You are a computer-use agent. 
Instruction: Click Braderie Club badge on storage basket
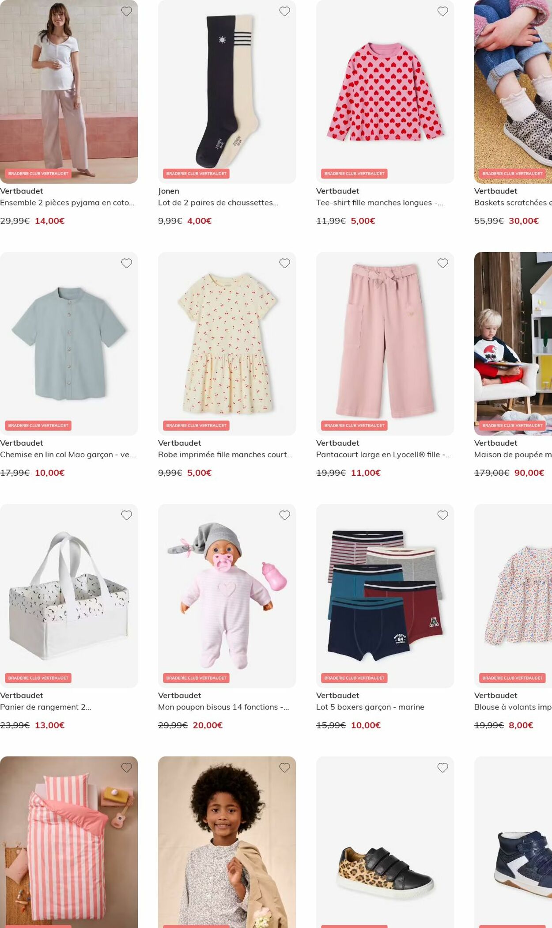38,678
